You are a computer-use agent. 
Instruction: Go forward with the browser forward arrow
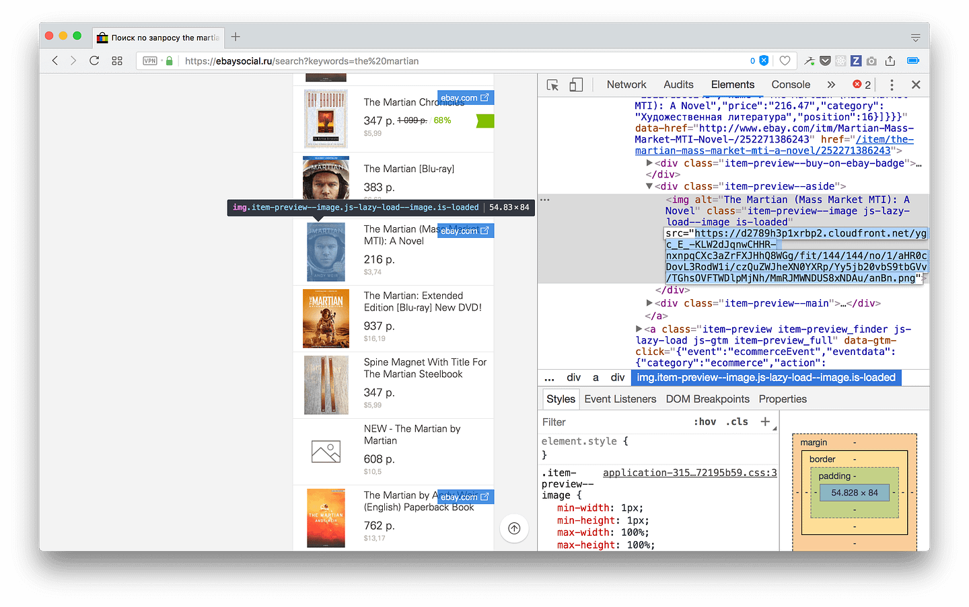pyautogui.click(x=73, y=60)
